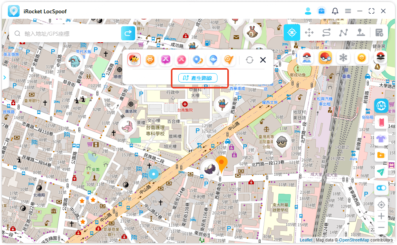397x245 pixels.
Task: Click the DNS globe icon in sidebar
Action: (381, 106)
